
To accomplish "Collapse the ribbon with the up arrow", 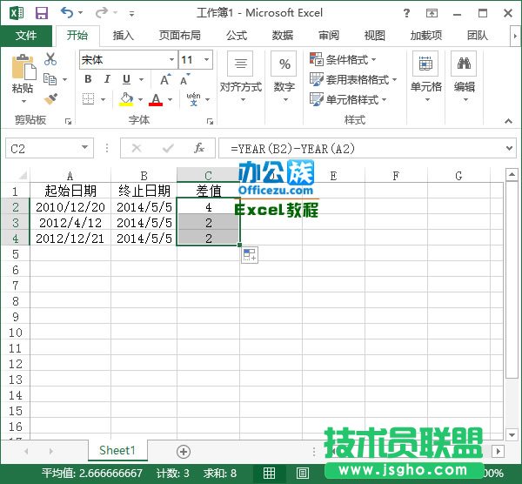I will (508, 121).
